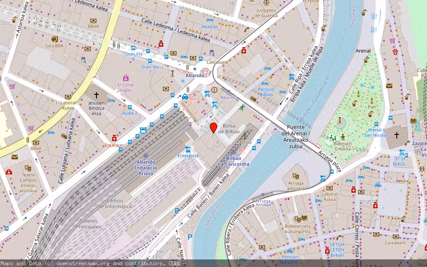Select the Laboral Kutxa bank icon near Jesusen Bihotza
Viewport: 427px width, 267px height.
tap(68, 97)
